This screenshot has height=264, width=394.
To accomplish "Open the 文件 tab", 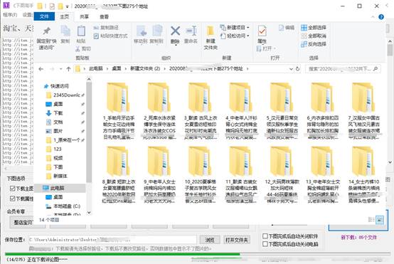I will point(44,16).
